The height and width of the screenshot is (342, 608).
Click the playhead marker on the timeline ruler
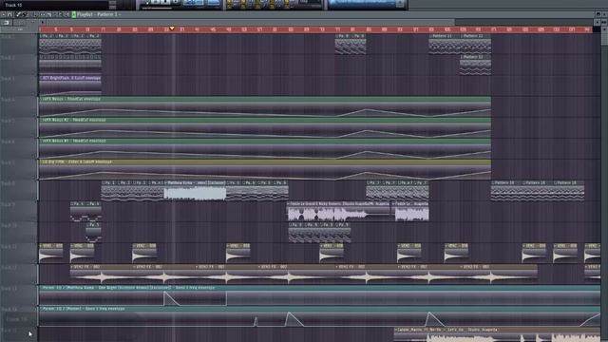[x=172, y=28]
